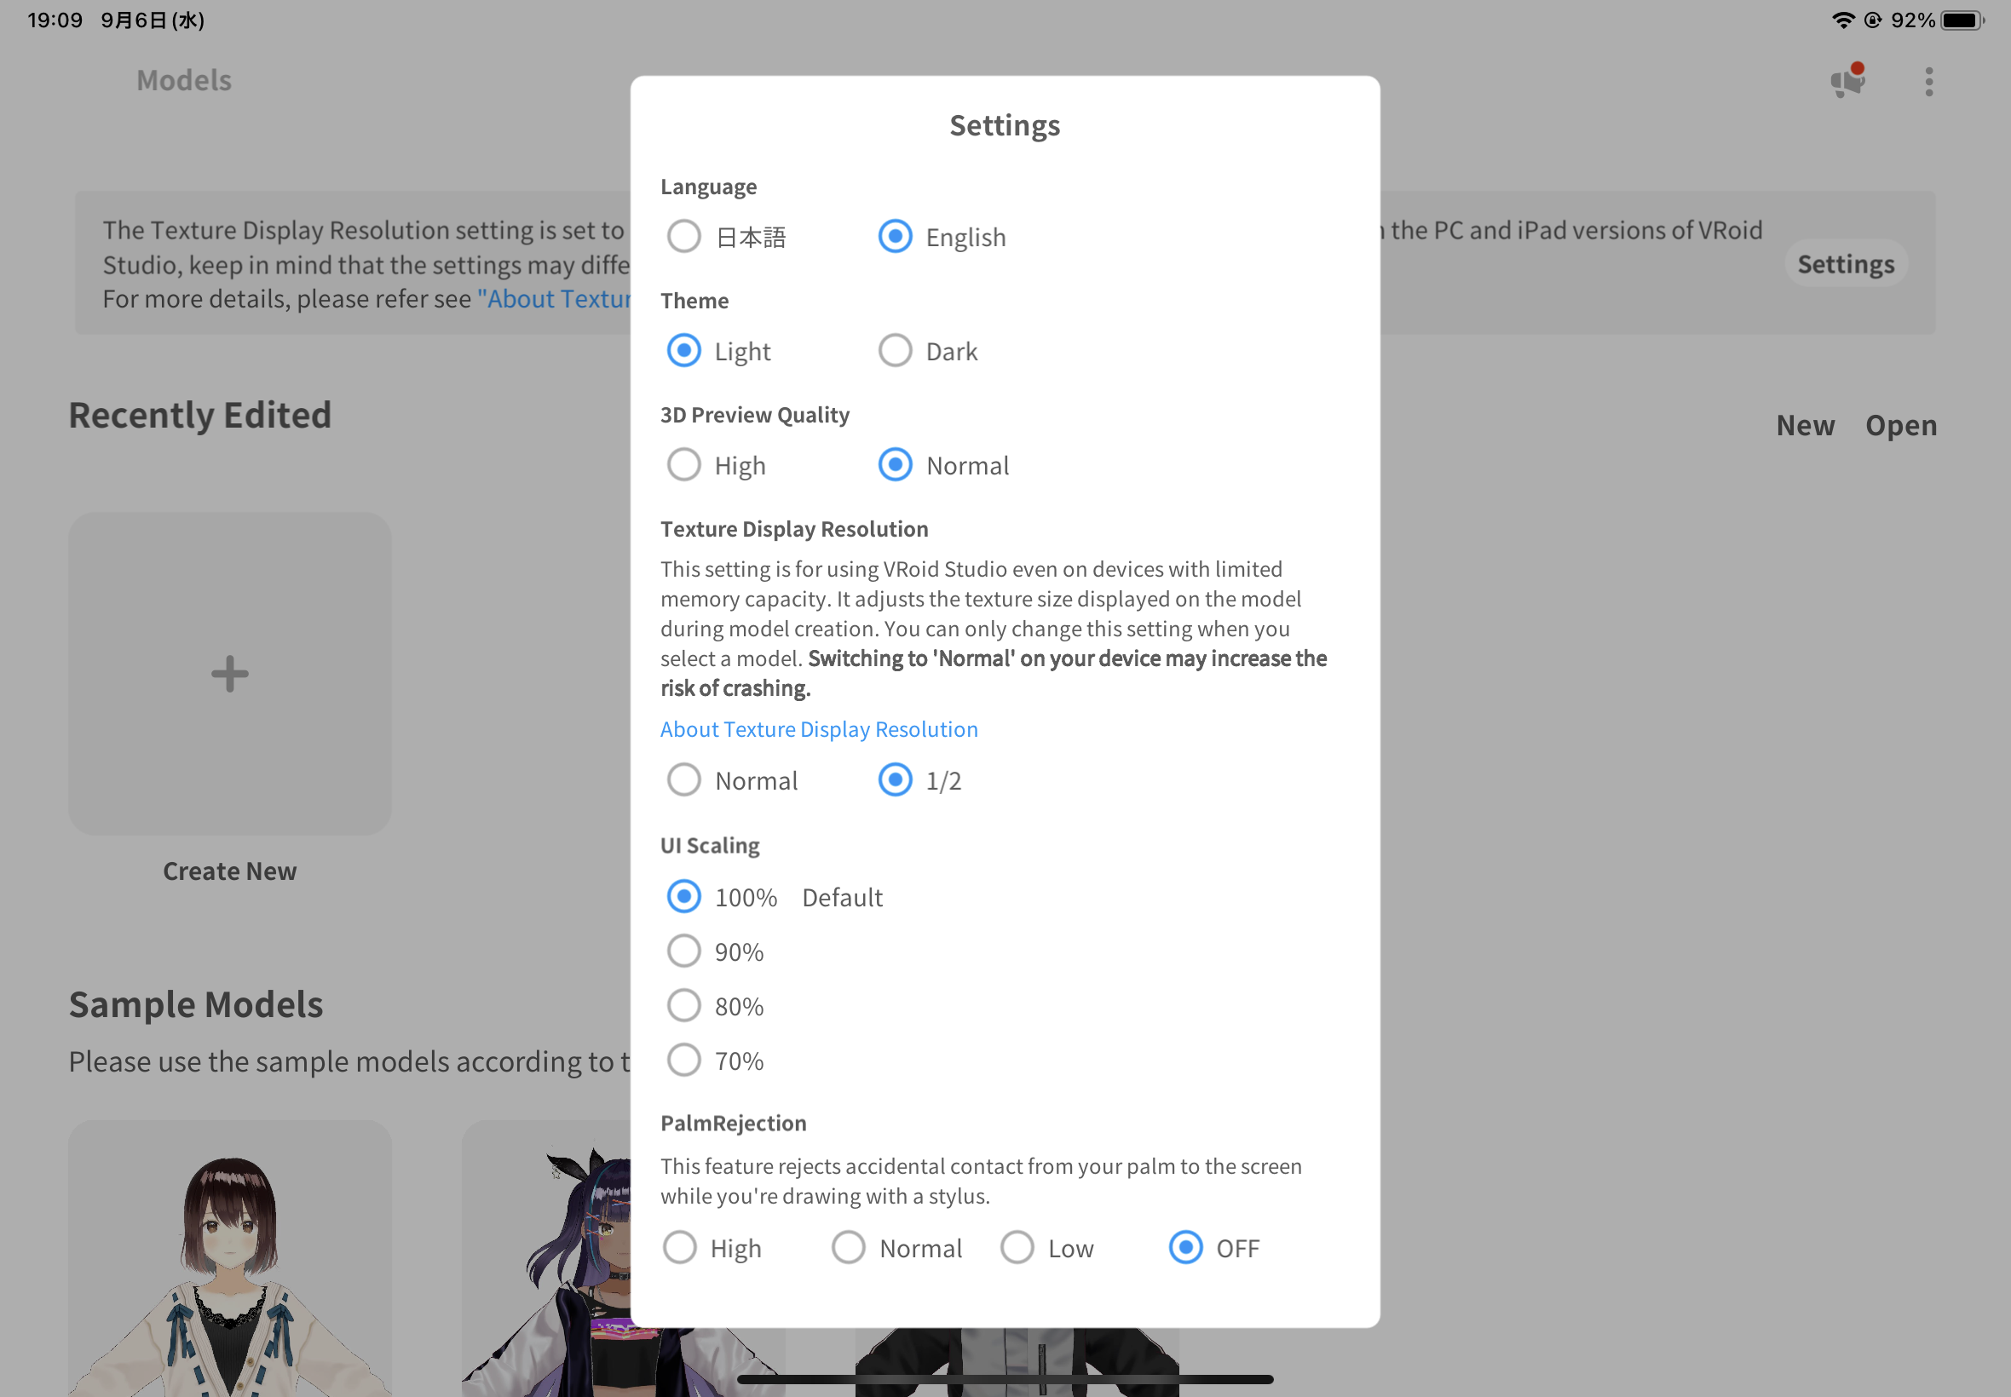Set UI Scaling to 90%
Viewport: 2011px width, 1397px height.
click(x=683, y=951)
